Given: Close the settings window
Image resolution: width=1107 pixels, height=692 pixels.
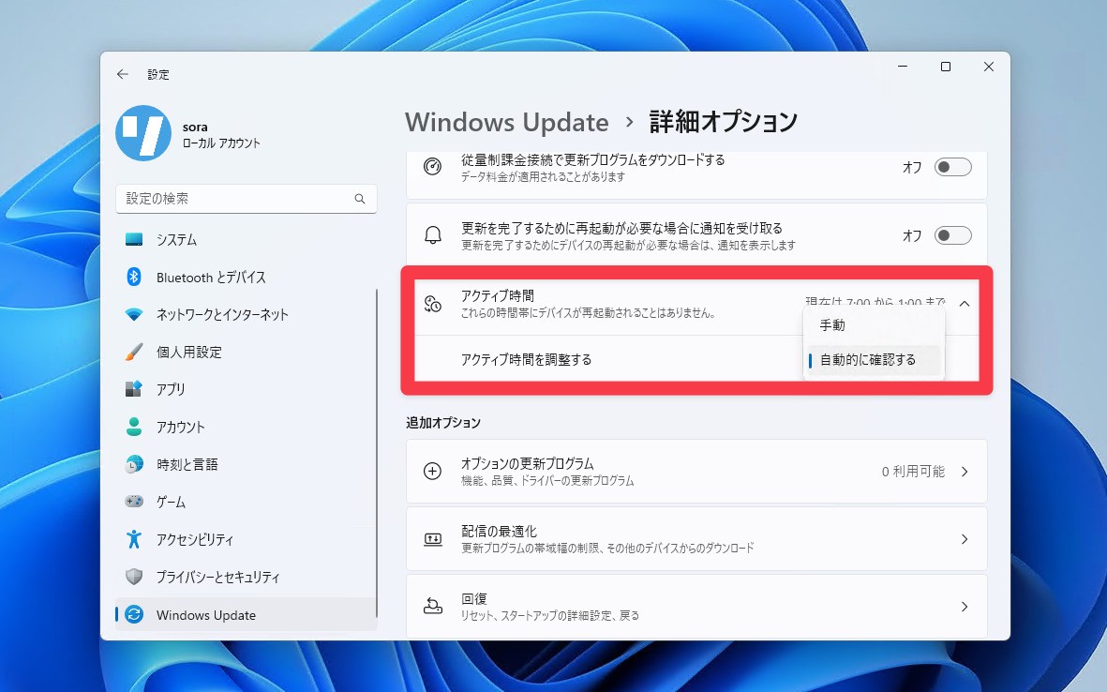Looking at the screenshot, I should click(x=988, y=67).
